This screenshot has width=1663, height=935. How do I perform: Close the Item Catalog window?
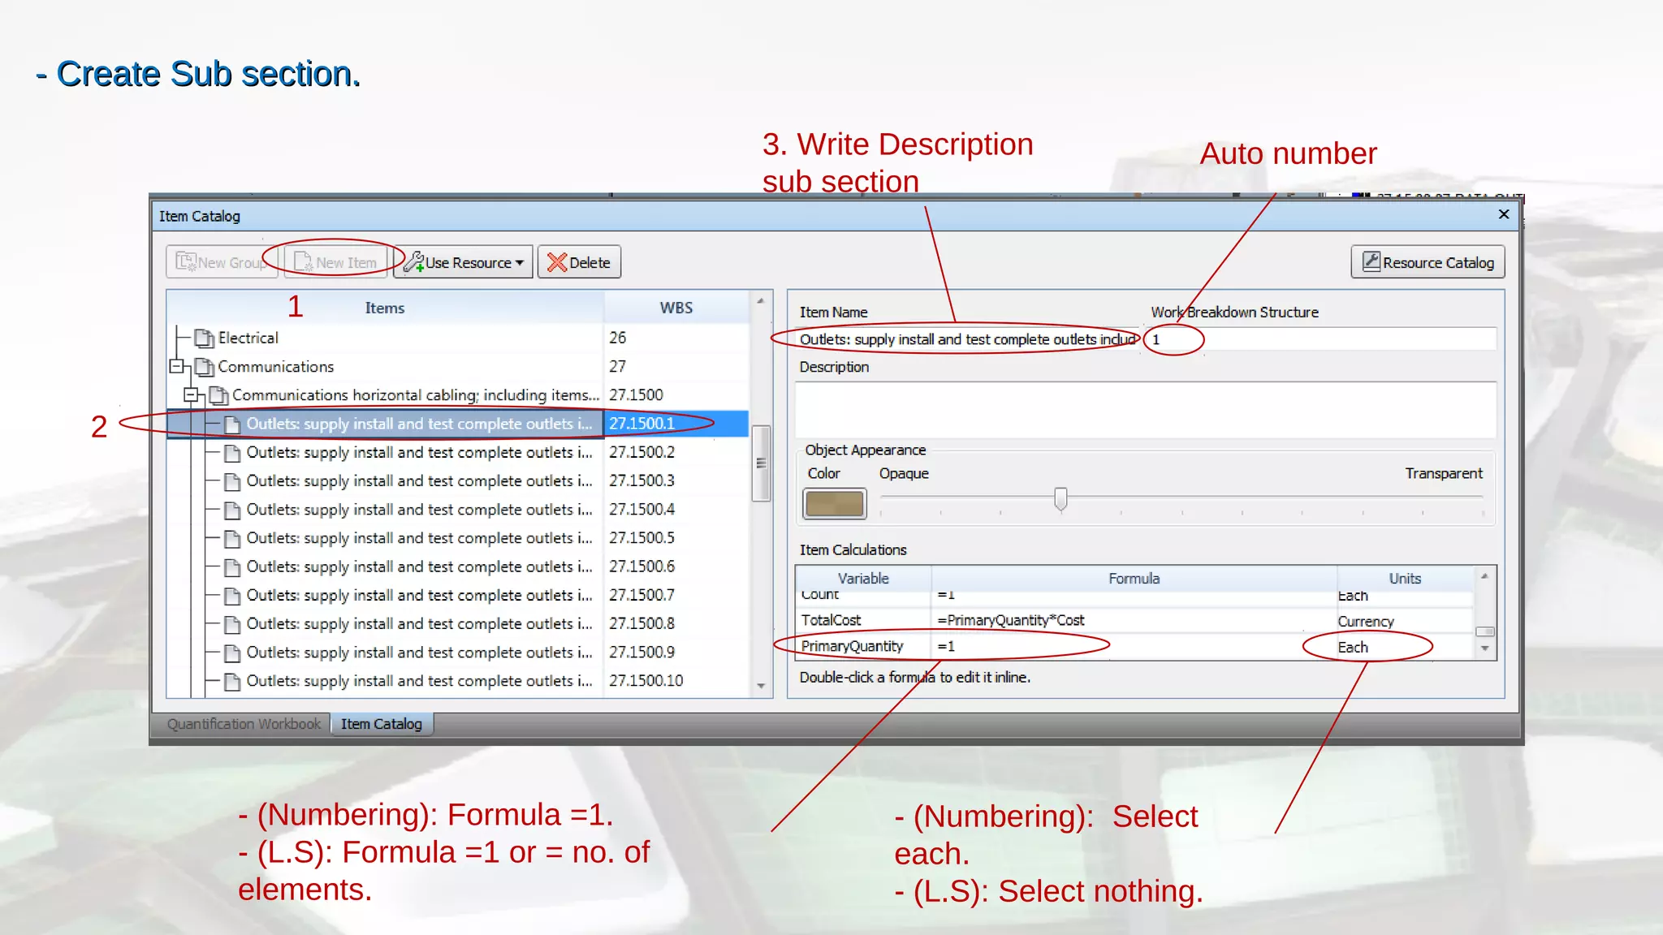1503,214
